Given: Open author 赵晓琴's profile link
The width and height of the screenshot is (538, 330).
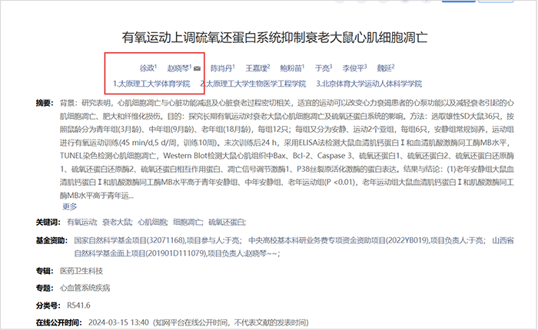Looking at the screenshot, I should click(x=178, y=68).
